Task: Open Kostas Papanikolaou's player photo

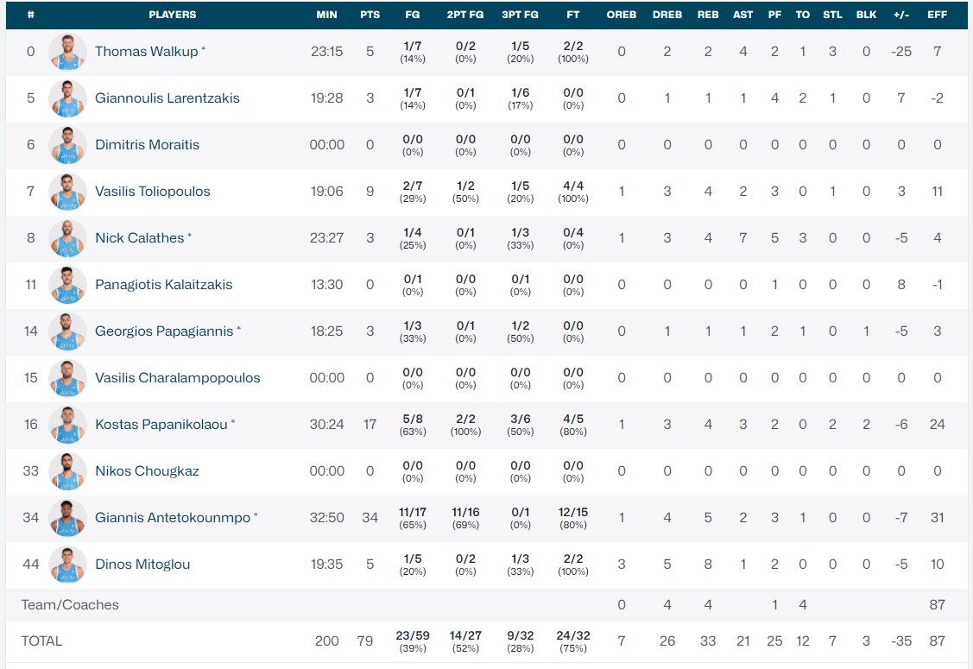Action: [67, 425]
